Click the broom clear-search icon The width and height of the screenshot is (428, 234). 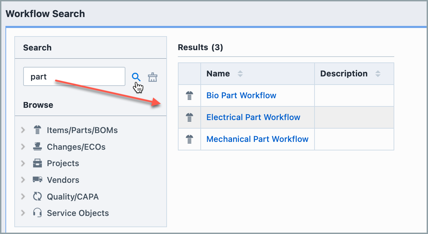[x=153, y=77]
